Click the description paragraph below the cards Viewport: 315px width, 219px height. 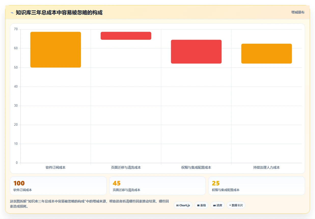pos(89,204)
